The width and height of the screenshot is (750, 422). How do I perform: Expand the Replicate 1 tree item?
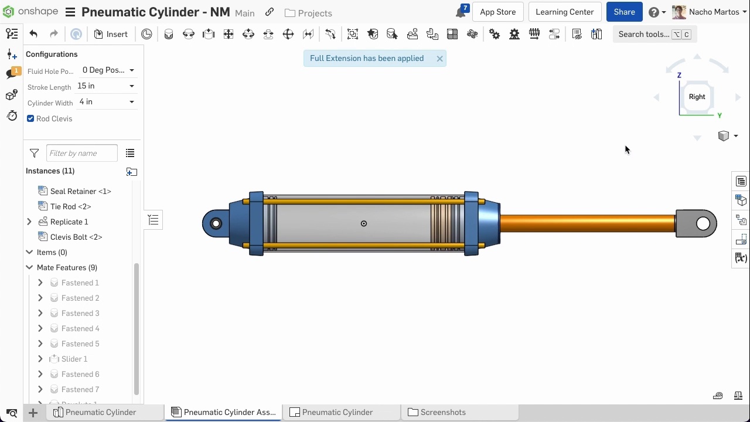[x=29, y=222]
